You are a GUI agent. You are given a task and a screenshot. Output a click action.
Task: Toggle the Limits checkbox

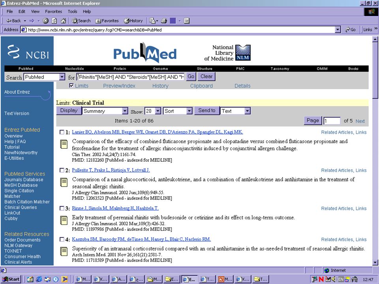tap(71, 86)
